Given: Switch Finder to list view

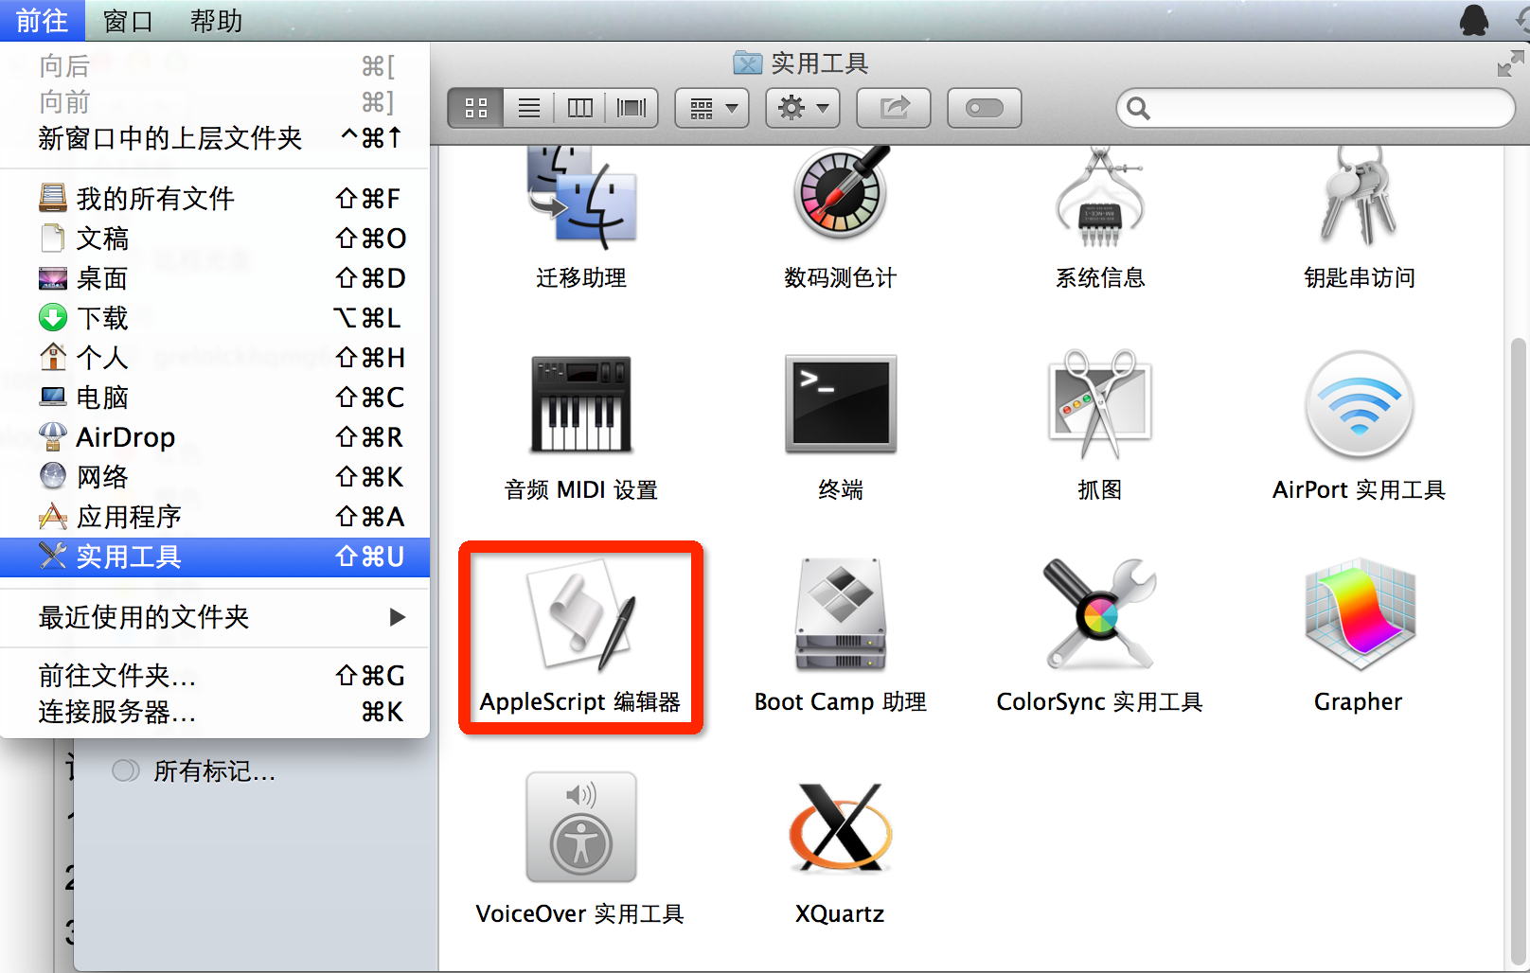Looking at the screenshot, I should (529, 108).
